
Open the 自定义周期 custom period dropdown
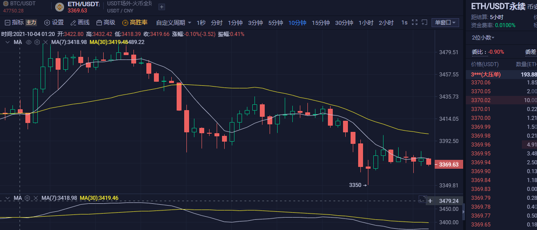pos(174,23)
